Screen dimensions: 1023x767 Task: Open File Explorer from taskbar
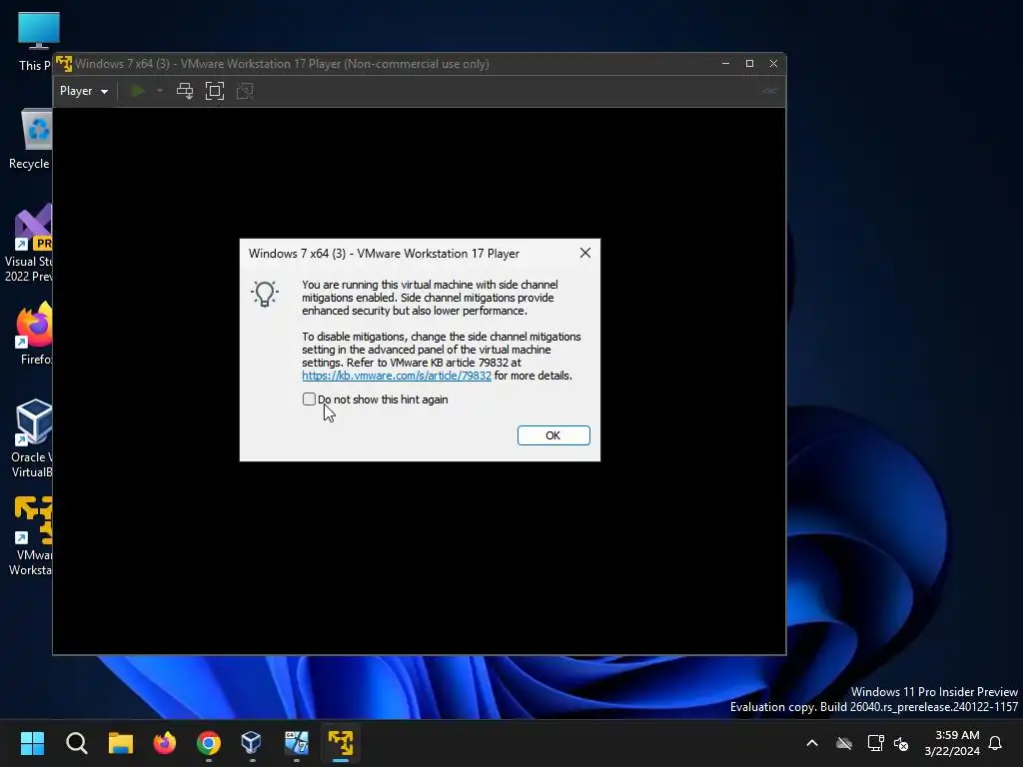pyautogui.click(x=121, y=743)
